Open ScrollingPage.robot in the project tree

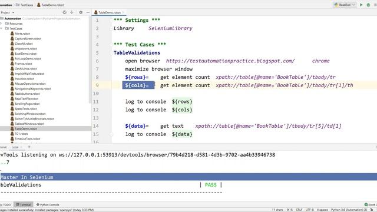[27, 104]
